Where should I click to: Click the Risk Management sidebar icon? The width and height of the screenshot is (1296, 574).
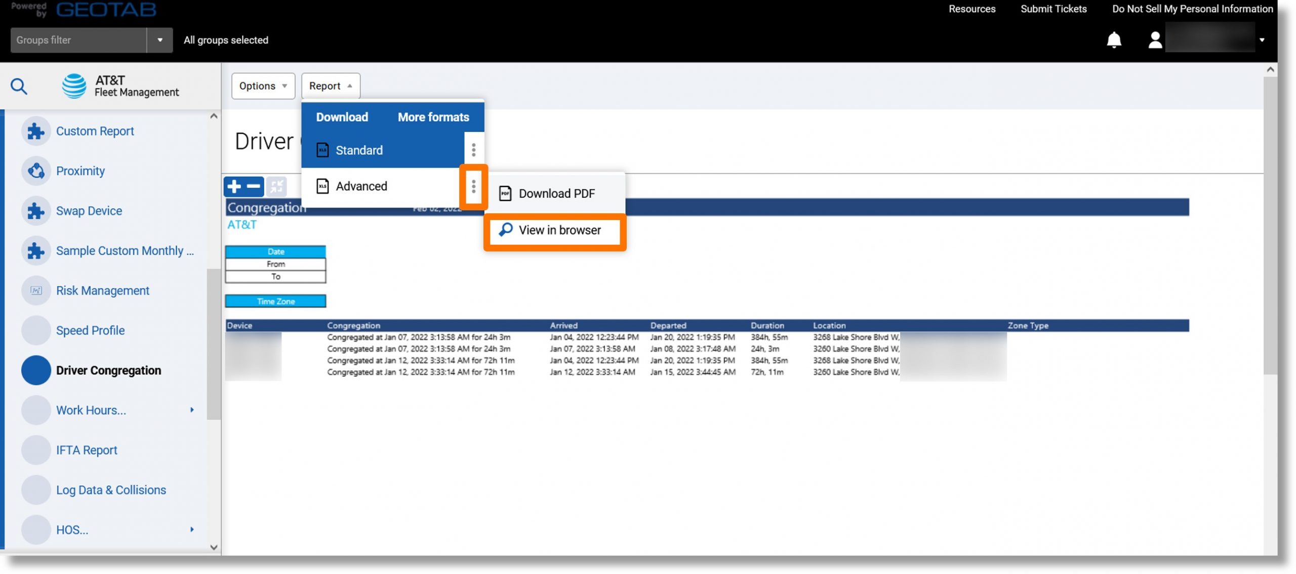pyautogui.click(x=35, y=290)
